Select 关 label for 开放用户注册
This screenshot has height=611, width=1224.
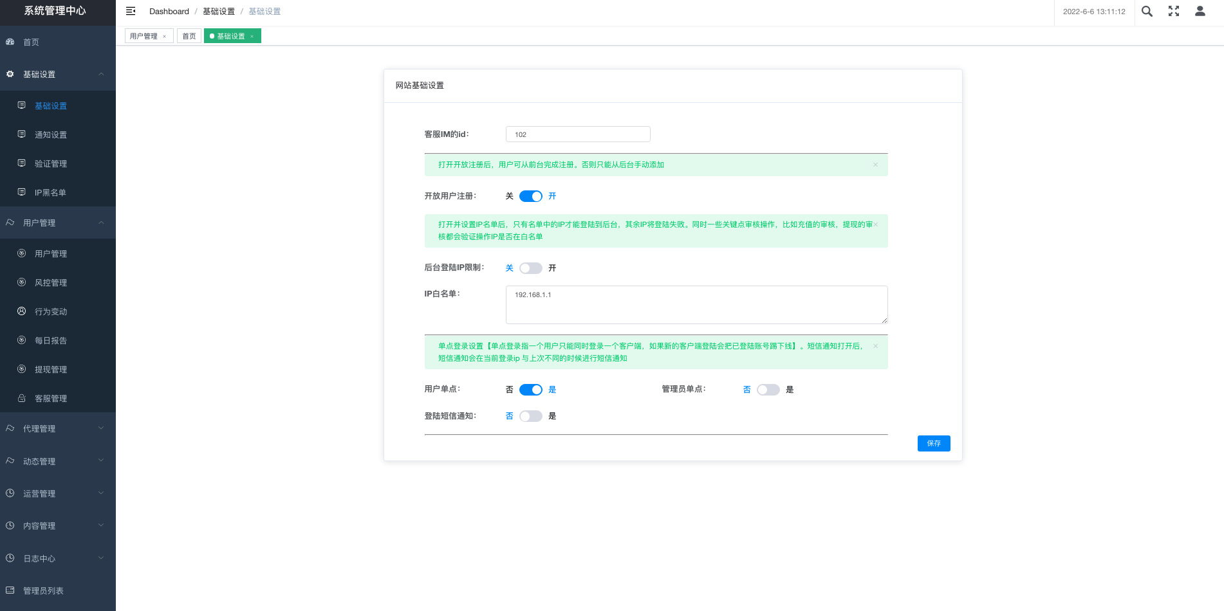[510, 196]
